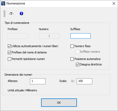Click the Numerazione title bar text
118x111 pixels.
coord(16,3)
